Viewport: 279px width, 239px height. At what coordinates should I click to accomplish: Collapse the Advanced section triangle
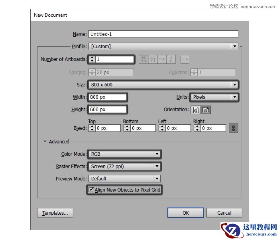(x=45, y=141)
